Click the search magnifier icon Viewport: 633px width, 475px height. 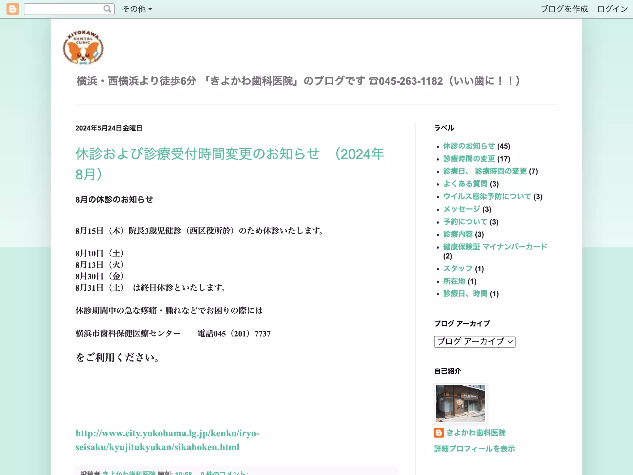(x=107, y=9)
